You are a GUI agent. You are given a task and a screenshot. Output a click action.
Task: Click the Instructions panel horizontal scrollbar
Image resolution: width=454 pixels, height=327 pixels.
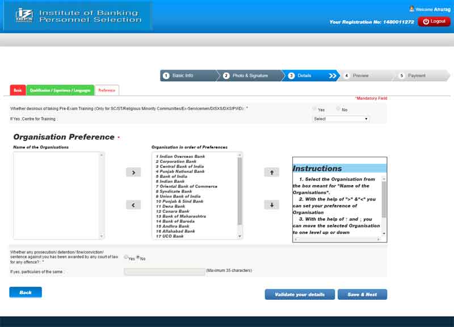click(337, 239)
